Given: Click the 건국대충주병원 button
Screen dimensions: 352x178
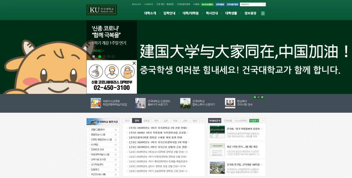Looking at the screenshot, I should [233, 4].
